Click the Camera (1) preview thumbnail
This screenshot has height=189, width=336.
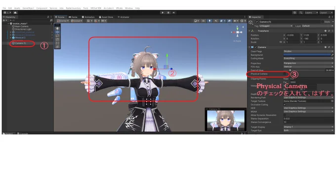(226, 120)
